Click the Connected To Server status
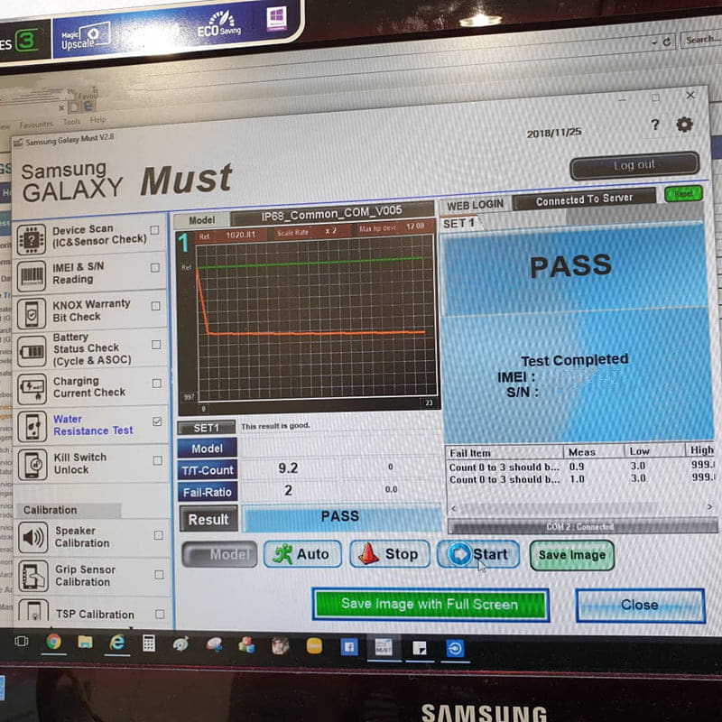Screen dimensions: 722x722 pos(584,199)
